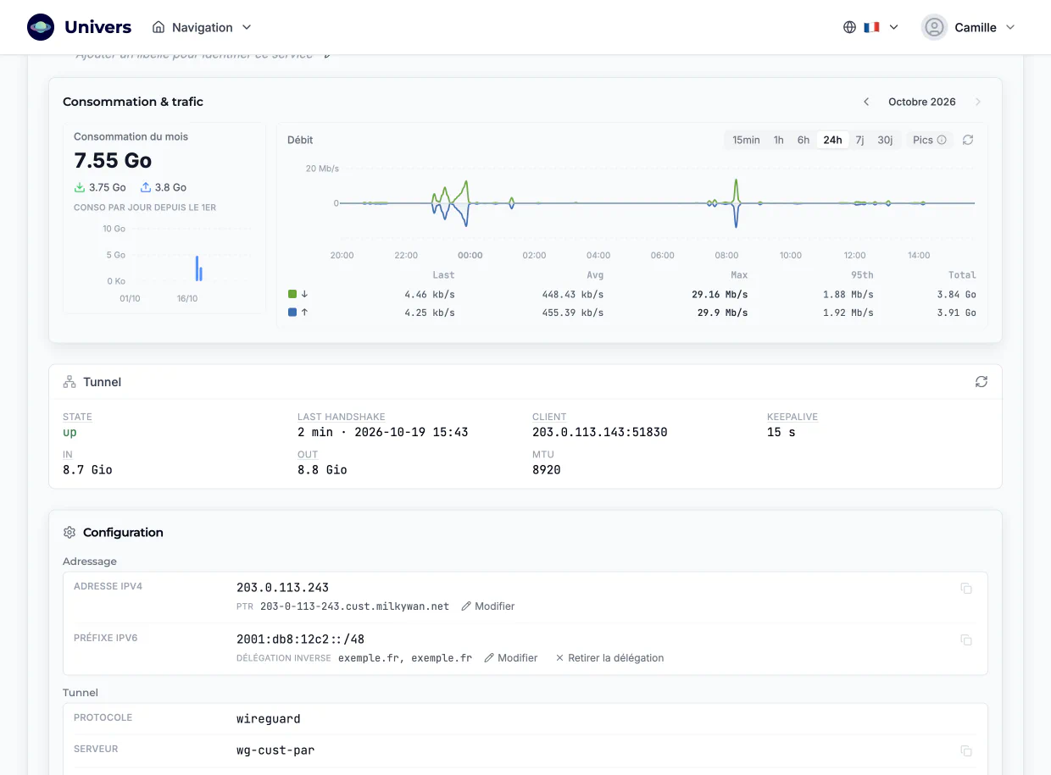Copy the IPv6 prefix
This screenshot has width=1051, height=775.
point(966,640)
